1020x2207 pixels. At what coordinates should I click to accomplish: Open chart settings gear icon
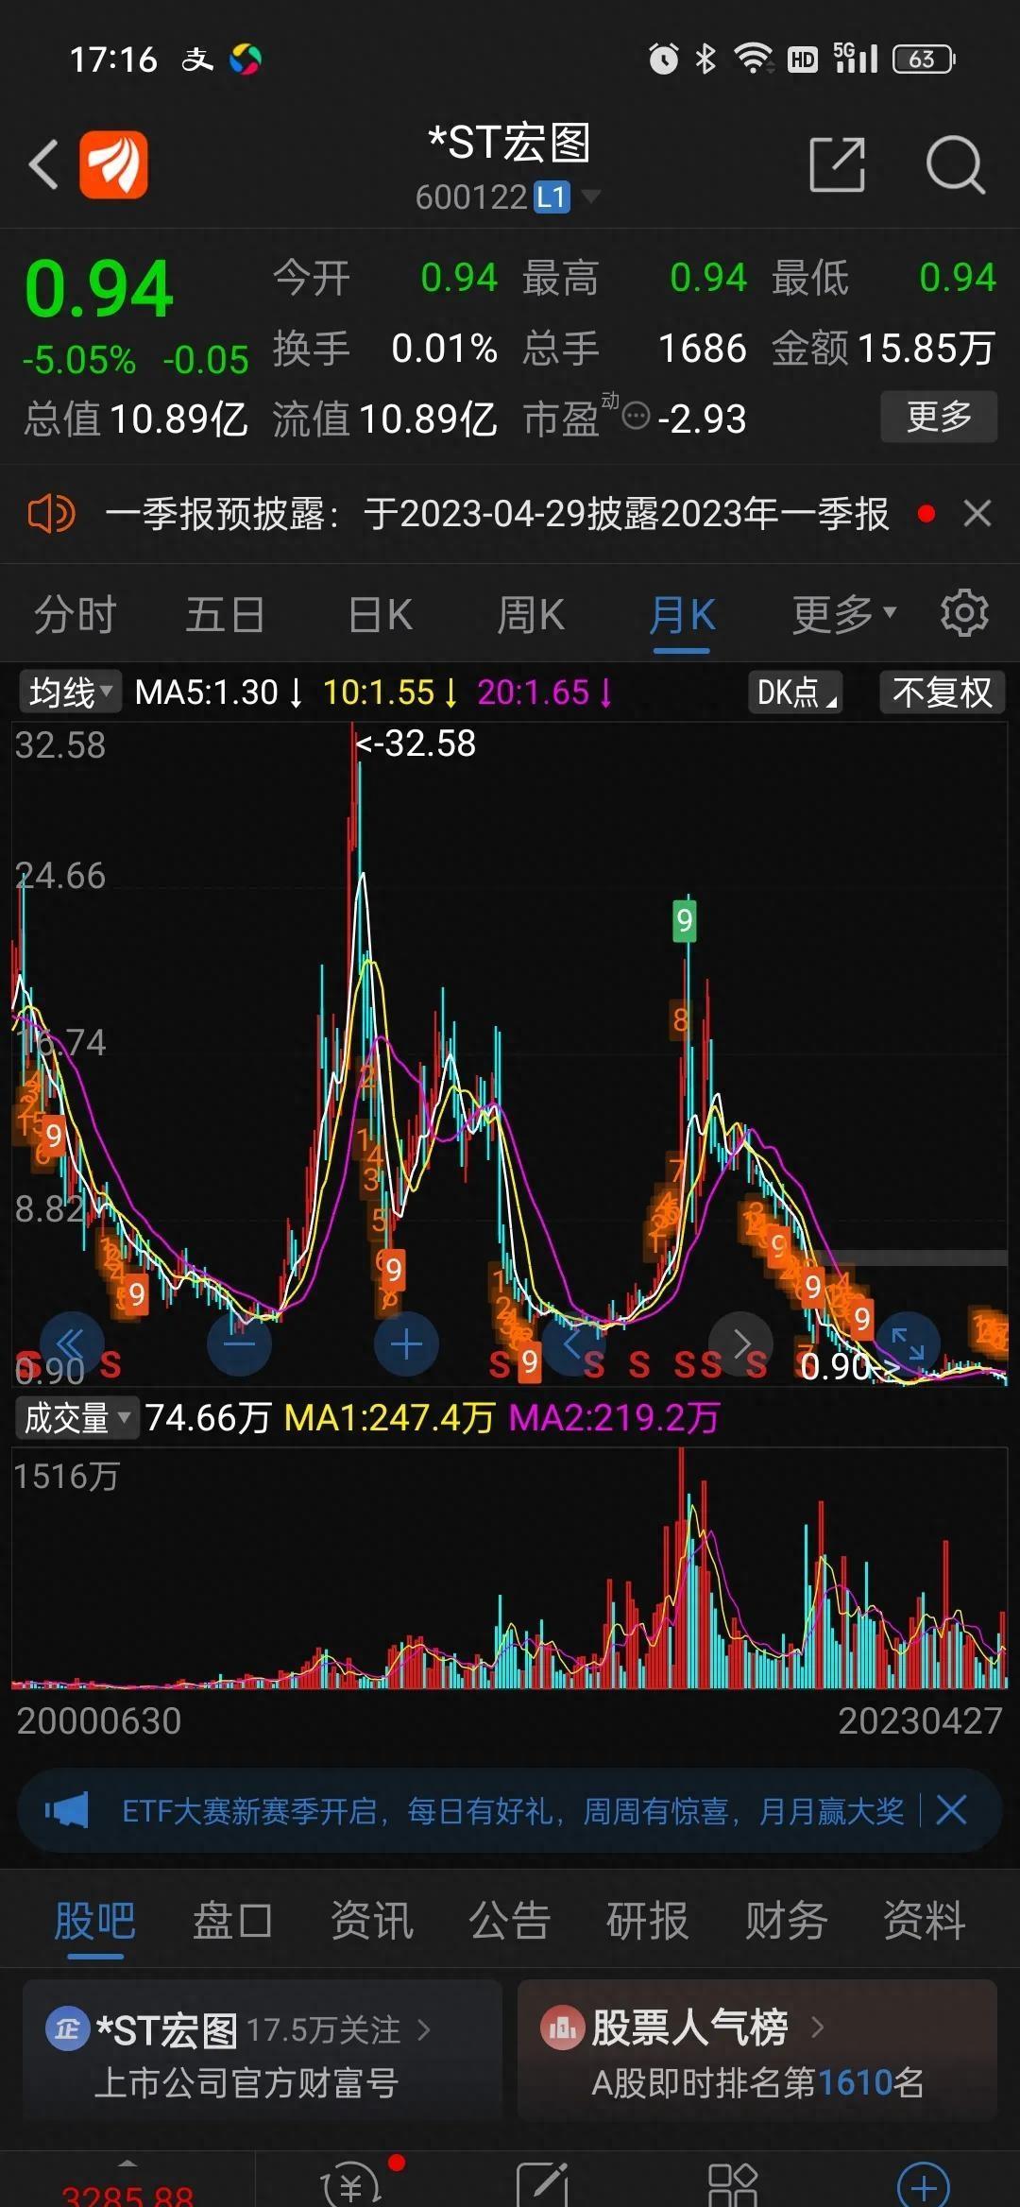[x=964, y=613]
